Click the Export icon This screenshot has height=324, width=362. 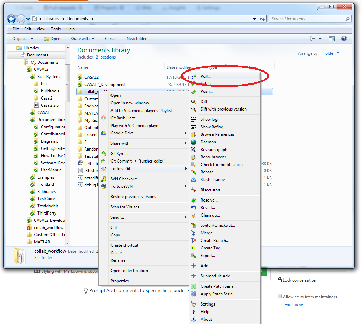coord(194,256)
